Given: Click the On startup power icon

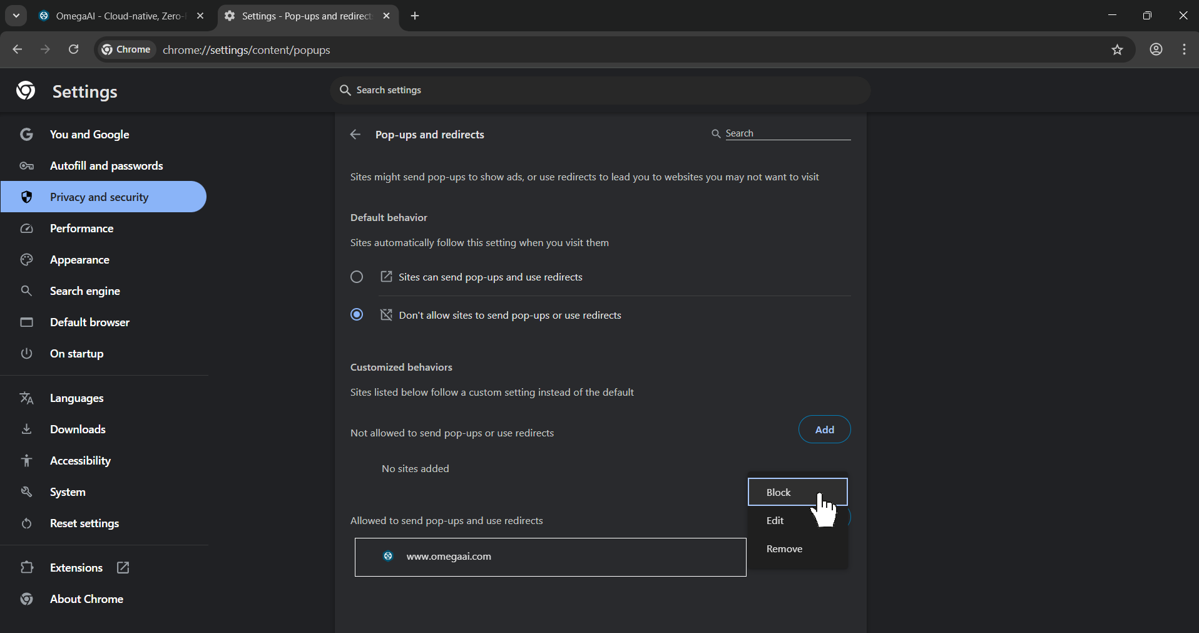Looking at the screenshot, I should pyautogui.click(x=26, y=354).
